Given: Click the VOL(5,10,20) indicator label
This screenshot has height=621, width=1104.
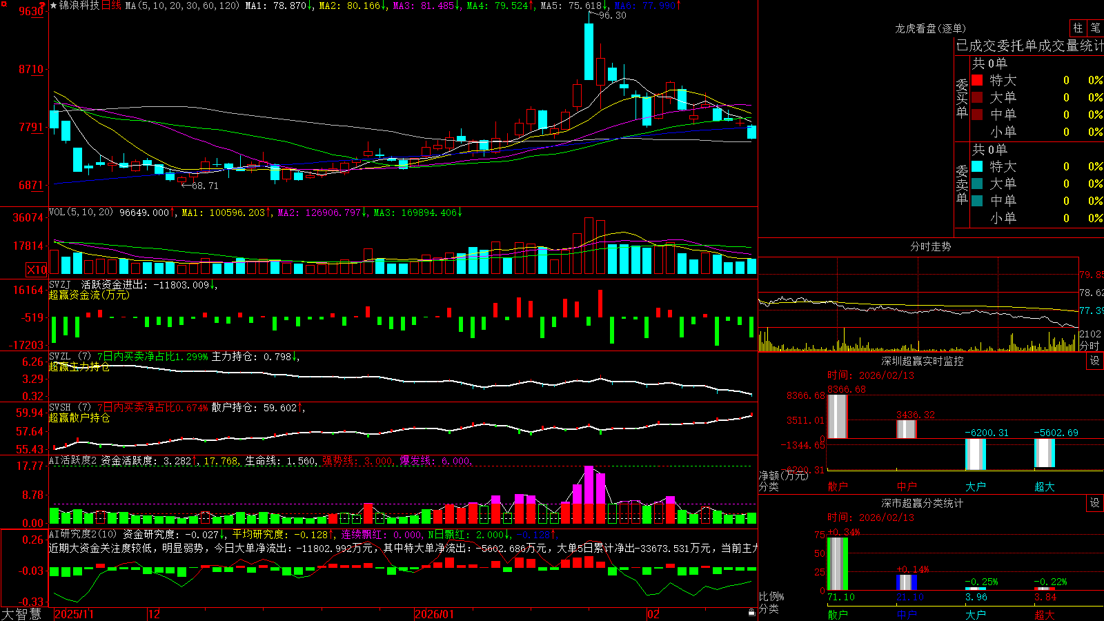Looking at the screenshot, I should tap(81, 213).
